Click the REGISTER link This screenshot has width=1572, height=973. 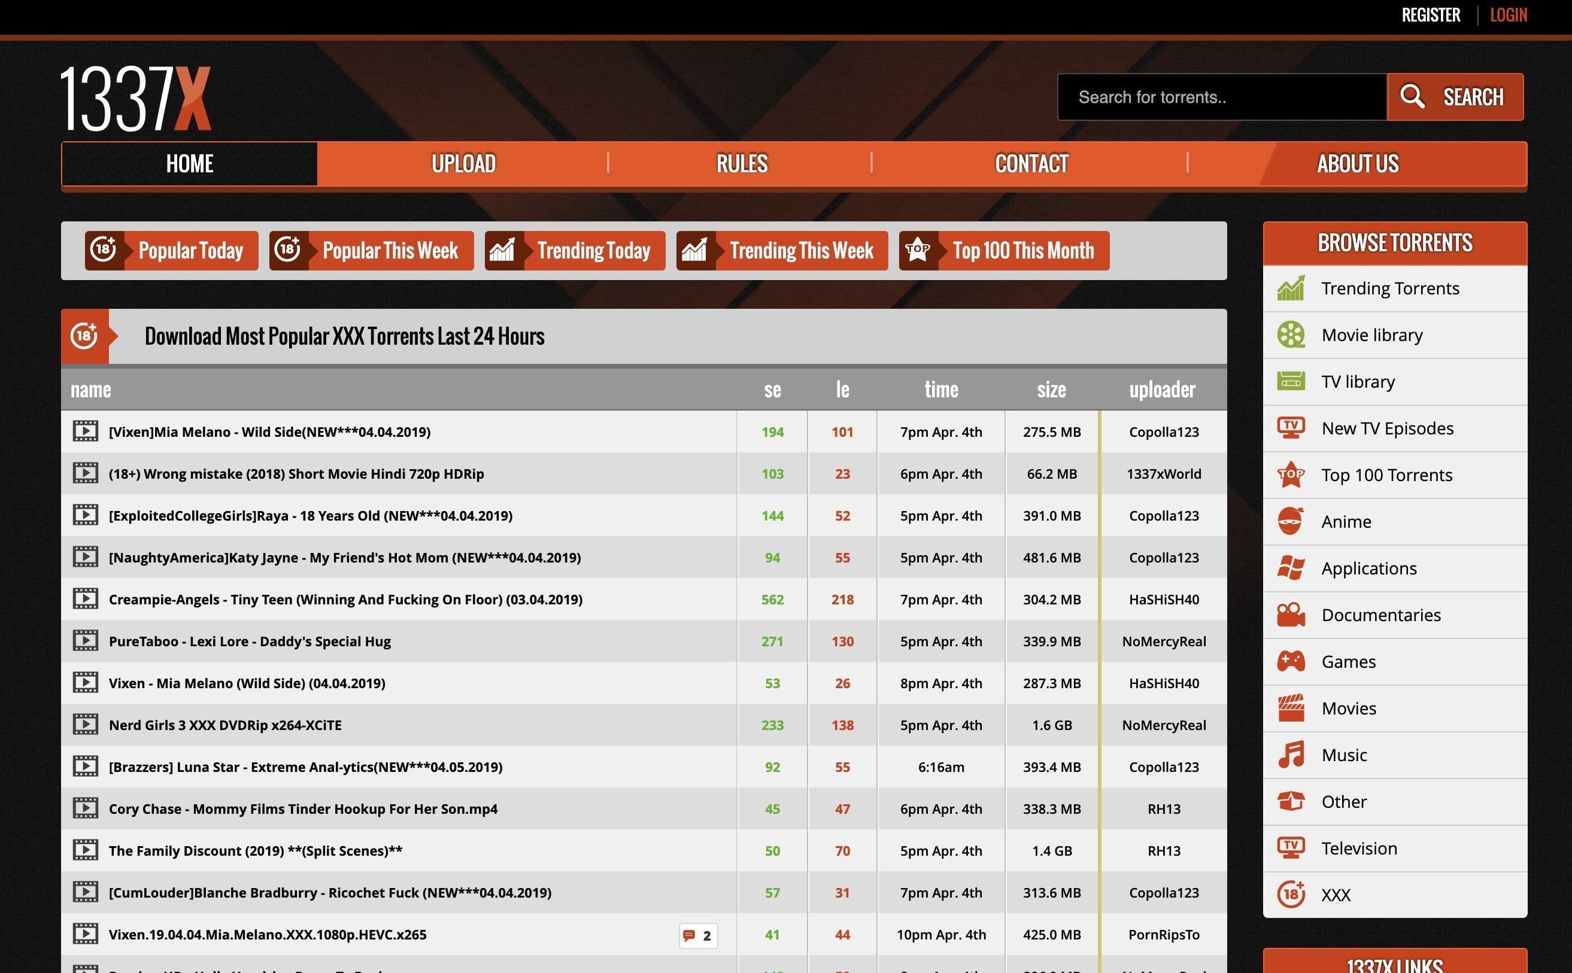(1430, 15)
